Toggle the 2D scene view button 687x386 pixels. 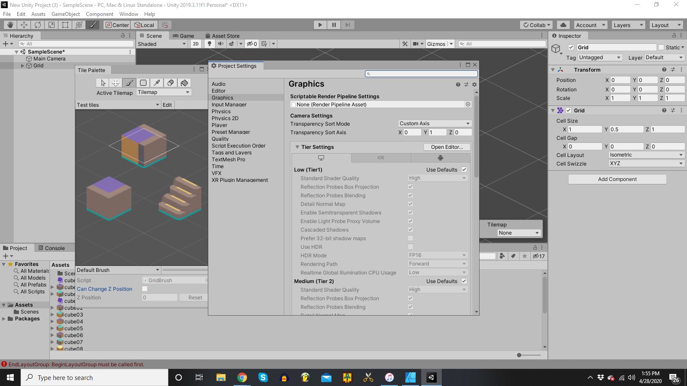tap(196, 44)
